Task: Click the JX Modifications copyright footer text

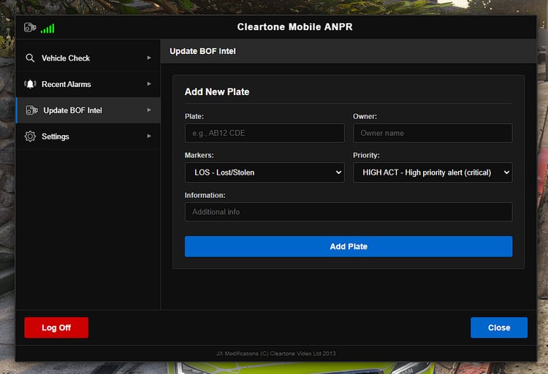Action: pyautogui.click(x=275, y=354)
